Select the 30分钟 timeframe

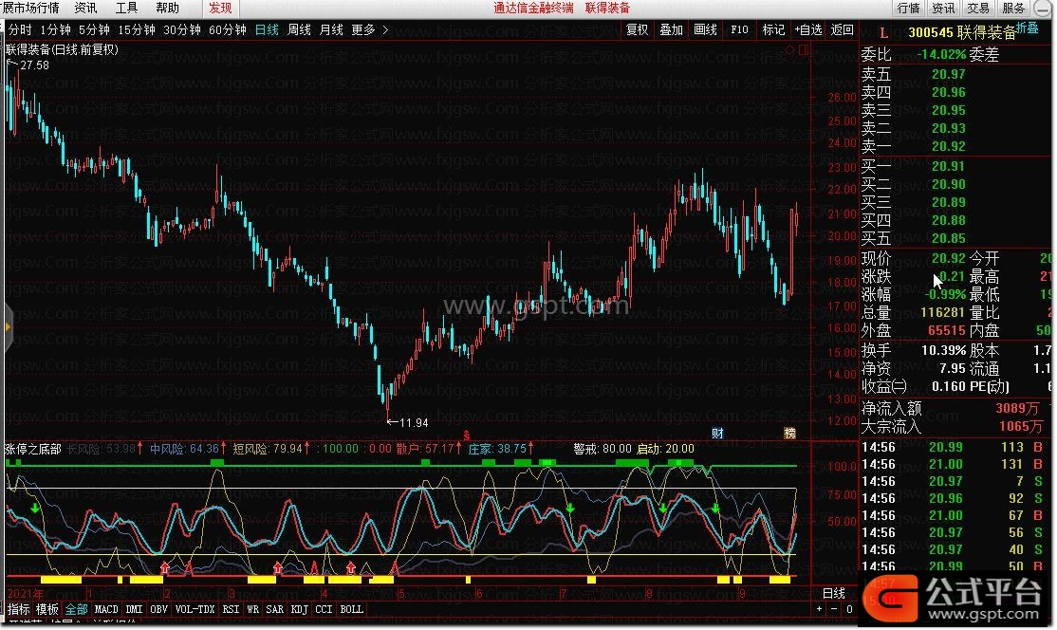point(182,29)
